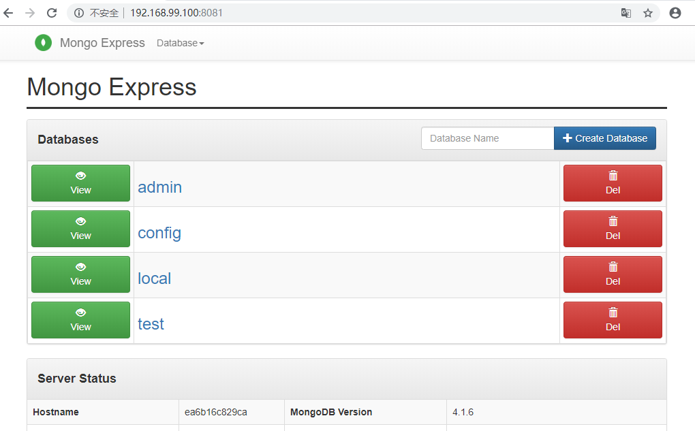This screenshot has height=431, width=695.
Task: Click the large Mongo Express page title
Action: pos(112,87)
